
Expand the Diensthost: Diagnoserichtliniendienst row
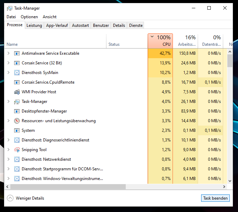click(x=9, y=140)
